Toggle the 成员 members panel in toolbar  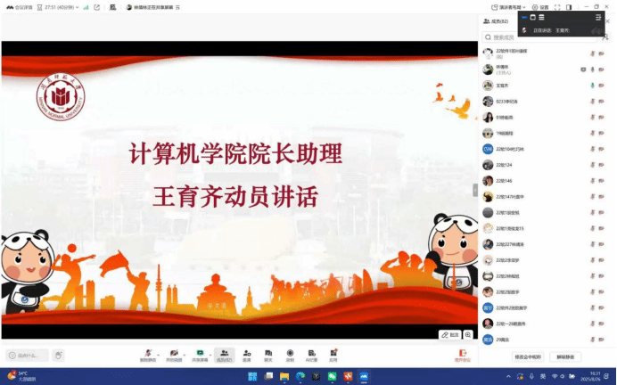click(x=224, y=354)
